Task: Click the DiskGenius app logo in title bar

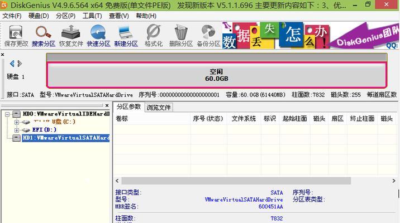Action: pos(4,4)
